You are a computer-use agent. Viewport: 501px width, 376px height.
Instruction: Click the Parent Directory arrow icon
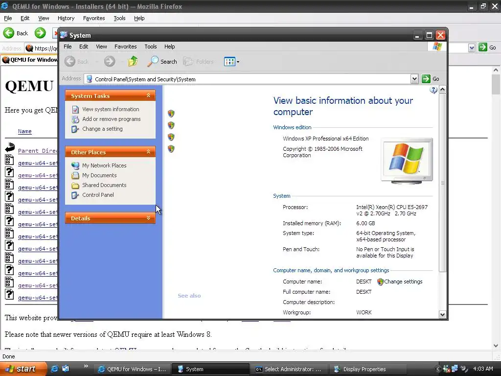pyautogui.click(x=10, y=147)
